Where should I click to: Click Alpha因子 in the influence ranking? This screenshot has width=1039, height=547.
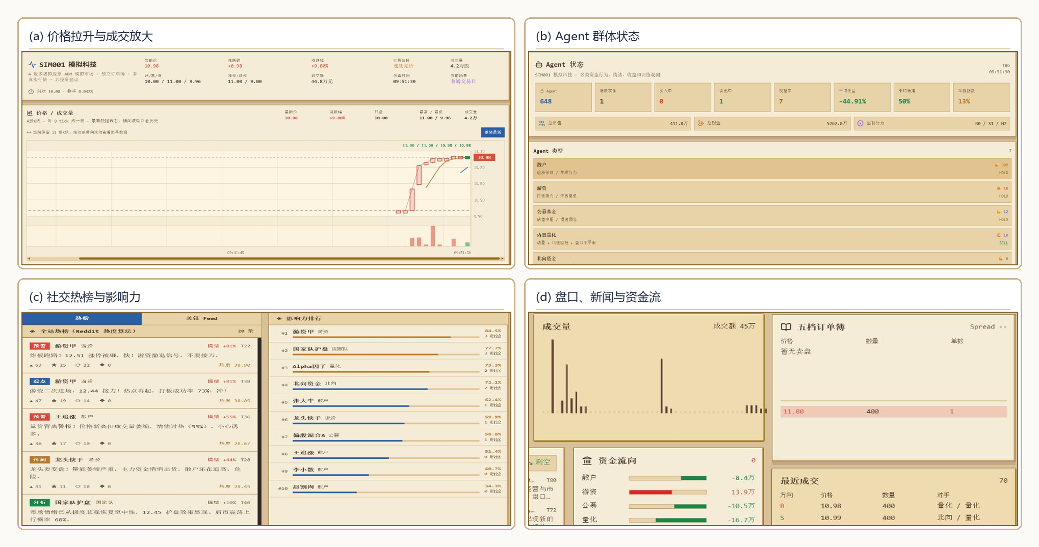point(309,367)
